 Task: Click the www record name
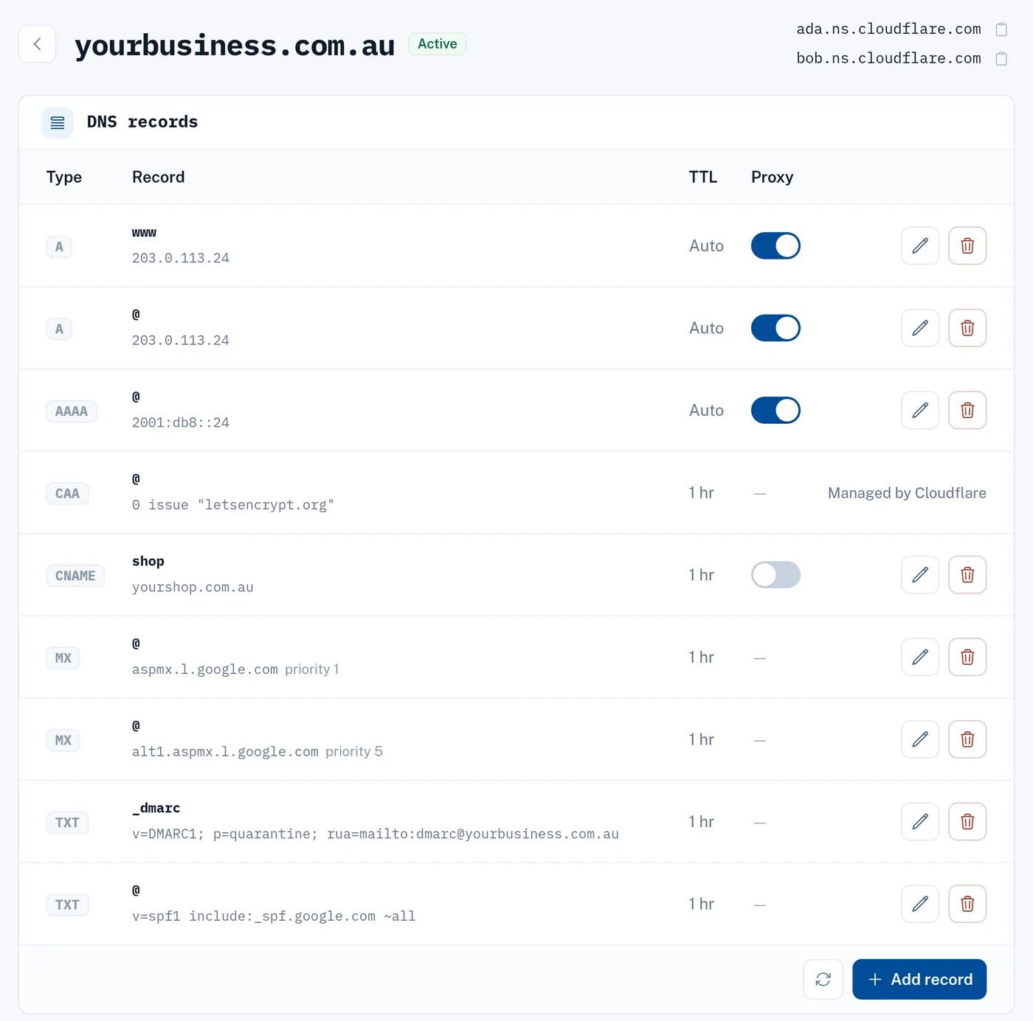click(144, 233)
